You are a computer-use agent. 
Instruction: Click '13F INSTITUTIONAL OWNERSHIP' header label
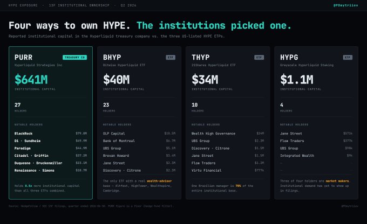tap(79, 5)
